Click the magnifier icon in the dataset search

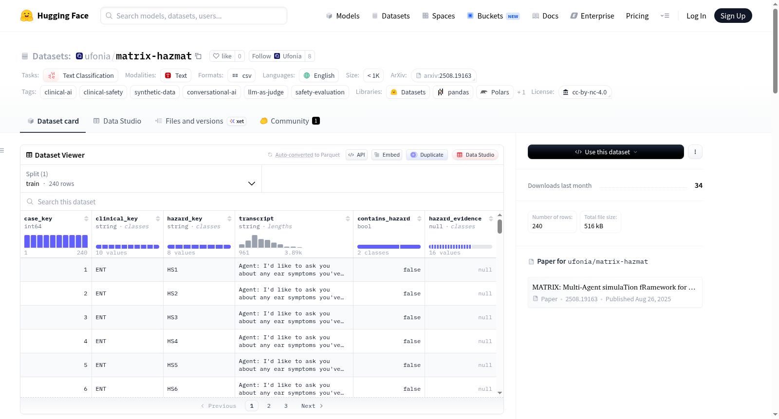(x=30, y=201)
